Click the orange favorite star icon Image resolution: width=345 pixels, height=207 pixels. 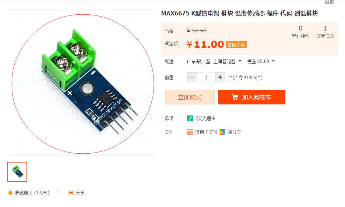(10, 193)
